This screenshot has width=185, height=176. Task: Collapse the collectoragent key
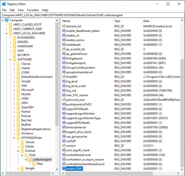[26, 160]
